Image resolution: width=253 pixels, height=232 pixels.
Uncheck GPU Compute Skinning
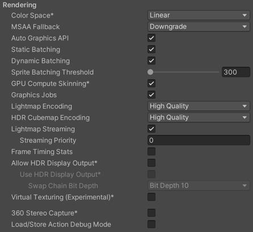tap(151, 84)
